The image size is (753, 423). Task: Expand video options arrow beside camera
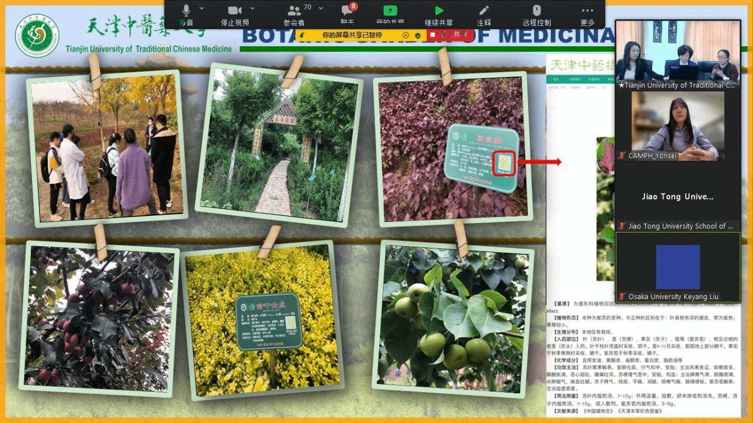pyautogui.click(x=253, y=8)
